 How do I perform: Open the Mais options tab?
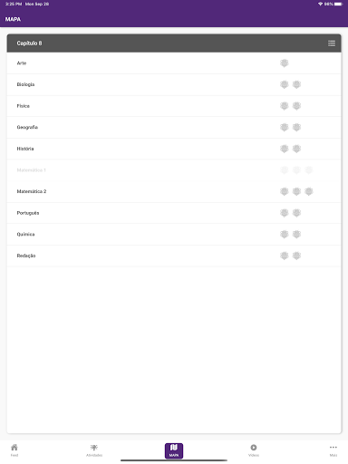point(333,450)
